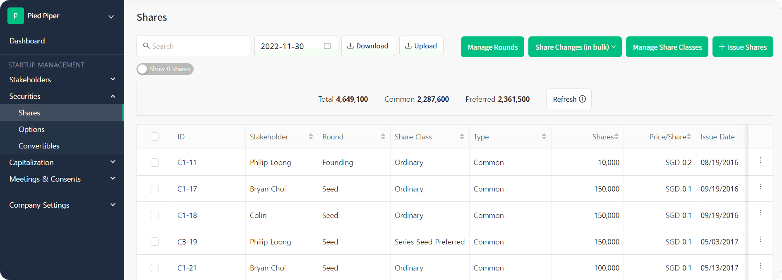
Task: Click the Issue Shares button
Action: 743,47
